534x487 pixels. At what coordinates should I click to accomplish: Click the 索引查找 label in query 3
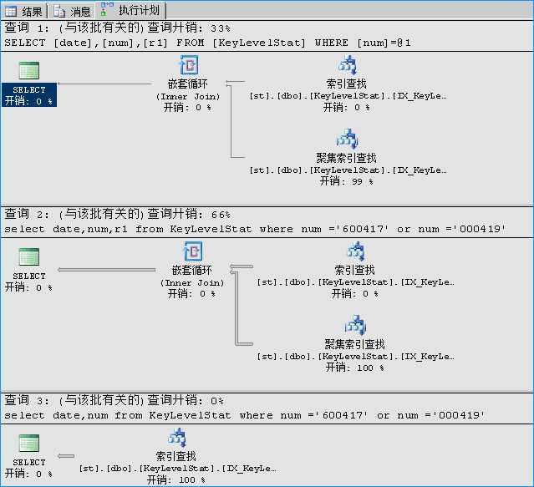point(176,456)
